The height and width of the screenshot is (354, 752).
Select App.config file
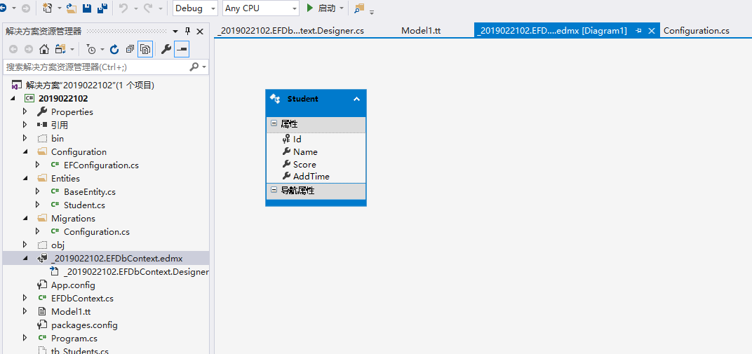73,285
